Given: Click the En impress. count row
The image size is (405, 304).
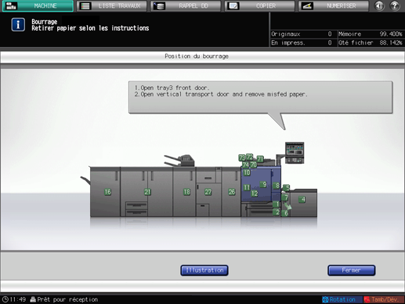Looking at the screenshot, I should click(302, 42).
